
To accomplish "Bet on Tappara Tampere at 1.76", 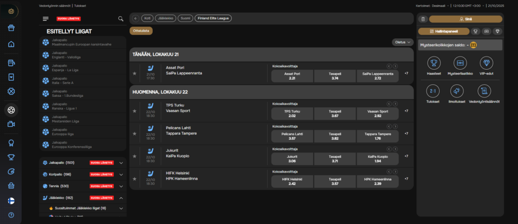I will [x=378, y=136].
